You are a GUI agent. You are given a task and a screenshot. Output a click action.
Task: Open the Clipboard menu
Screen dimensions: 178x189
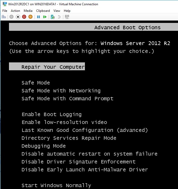point(43,11)
